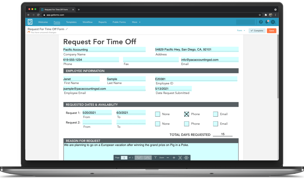
Task: Zoom in with the plus icon
Action: 174,158
